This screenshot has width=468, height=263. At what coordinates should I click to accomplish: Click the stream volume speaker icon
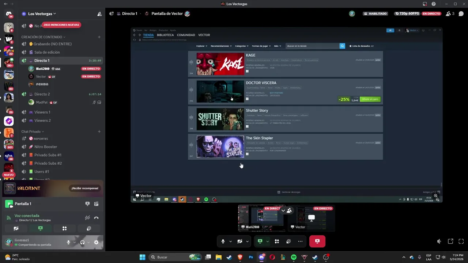pyautogui.click(x=439, y=241)
